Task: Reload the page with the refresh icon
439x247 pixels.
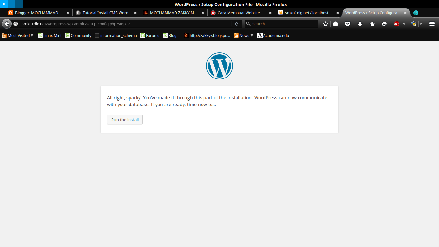Action: click(237, 24)
